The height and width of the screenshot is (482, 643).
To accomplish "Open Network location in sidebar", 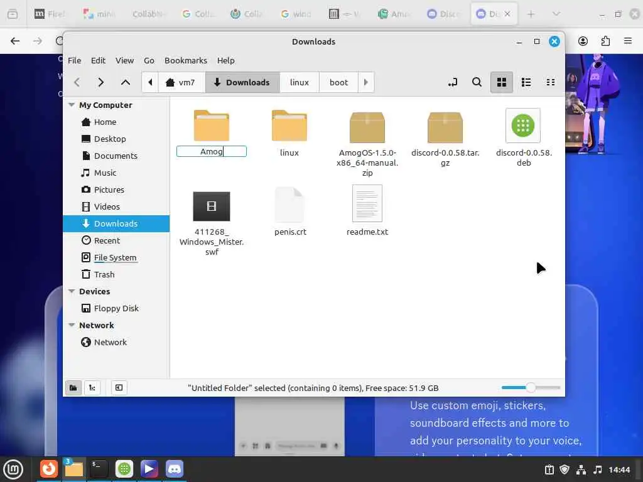I will tap(116, 342).
